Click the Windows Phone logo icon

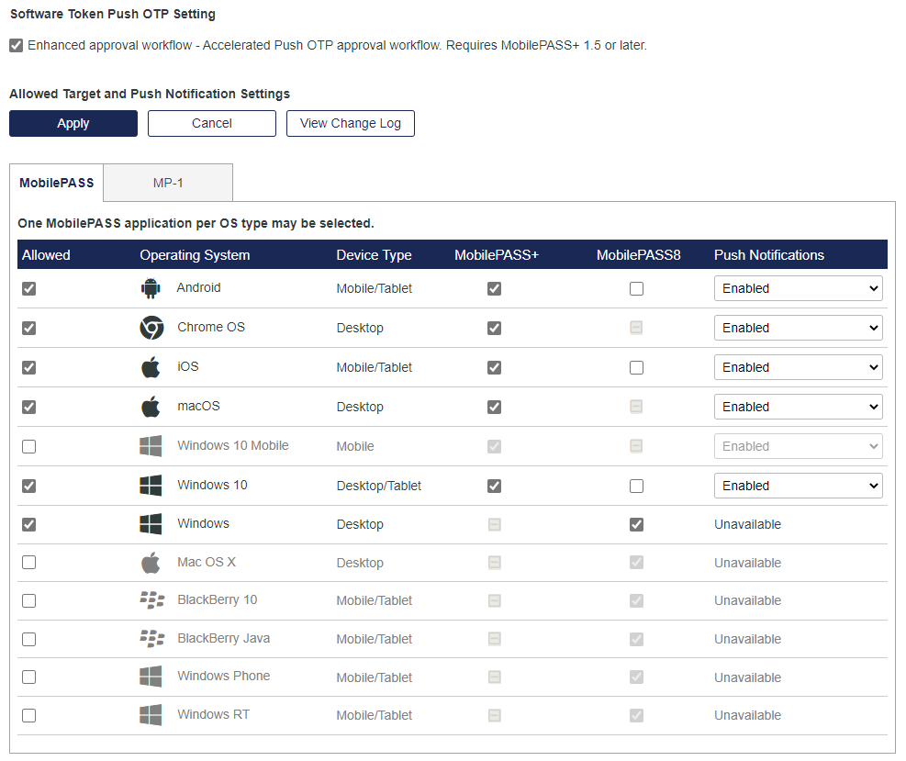tap(151, 676)
